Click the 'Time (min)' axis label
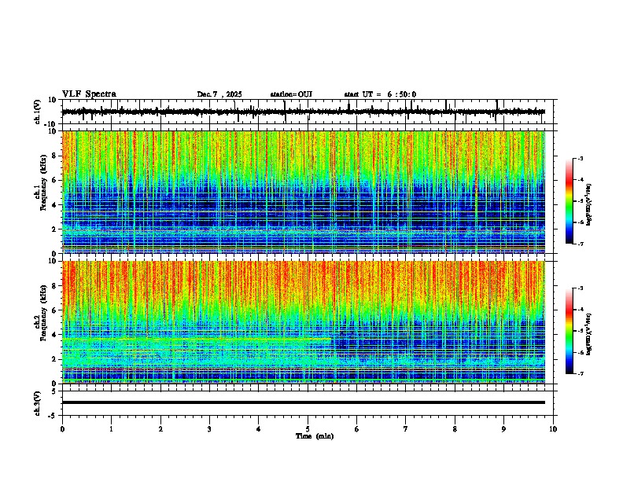This screenshot has width=623, height=481. [315, 436]
